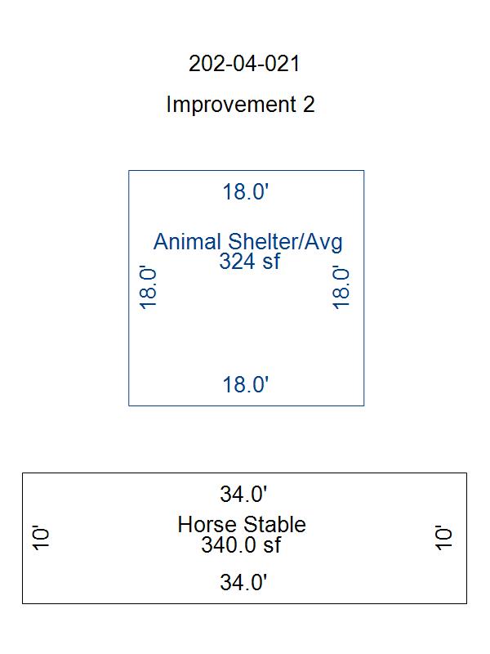This screenshot has width=490, height=654.
Task: Click the Horse Stable rectangle's bottom border
Action: [244, 603]
